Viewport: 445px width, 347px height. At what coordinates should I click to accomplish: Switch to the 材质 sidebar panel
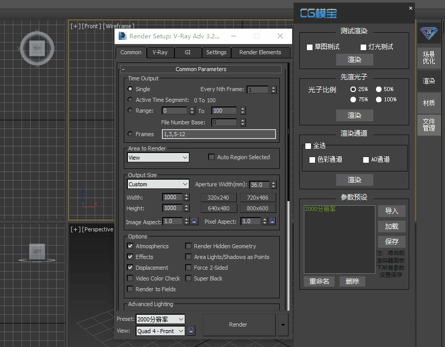tap(429, 102)
